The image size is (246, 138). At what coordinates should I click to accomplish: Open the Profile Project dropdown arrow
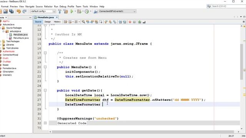91,11
